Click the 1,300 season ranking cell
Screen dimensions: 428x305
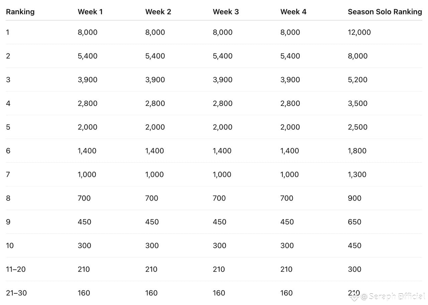point(357,175)
